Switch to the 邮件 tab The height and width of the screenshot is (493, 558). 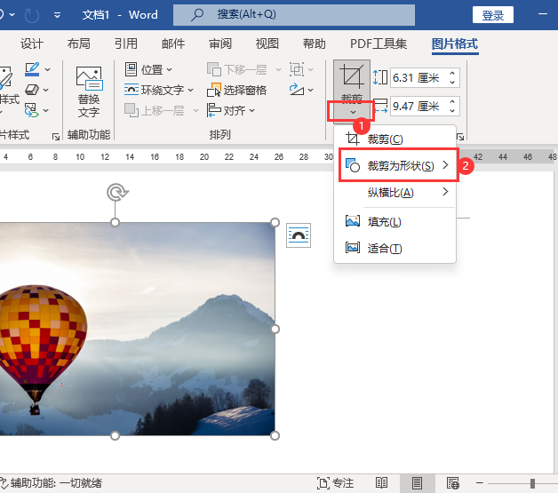(x=173, y=44)
